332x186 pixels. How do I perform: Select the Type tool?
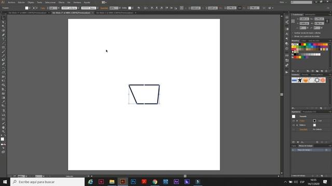coord(3,39)
